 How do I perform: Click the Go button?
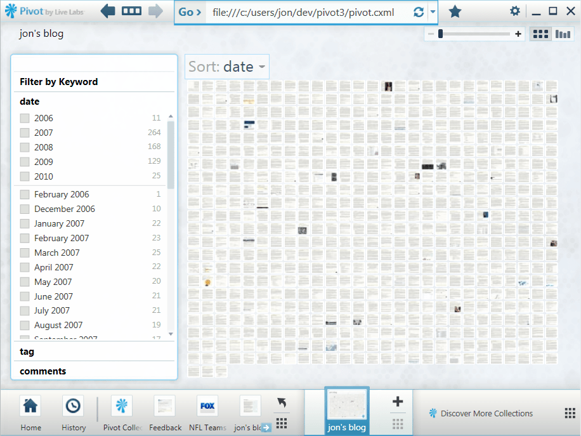pyautogui.click(x=190, y=11)
